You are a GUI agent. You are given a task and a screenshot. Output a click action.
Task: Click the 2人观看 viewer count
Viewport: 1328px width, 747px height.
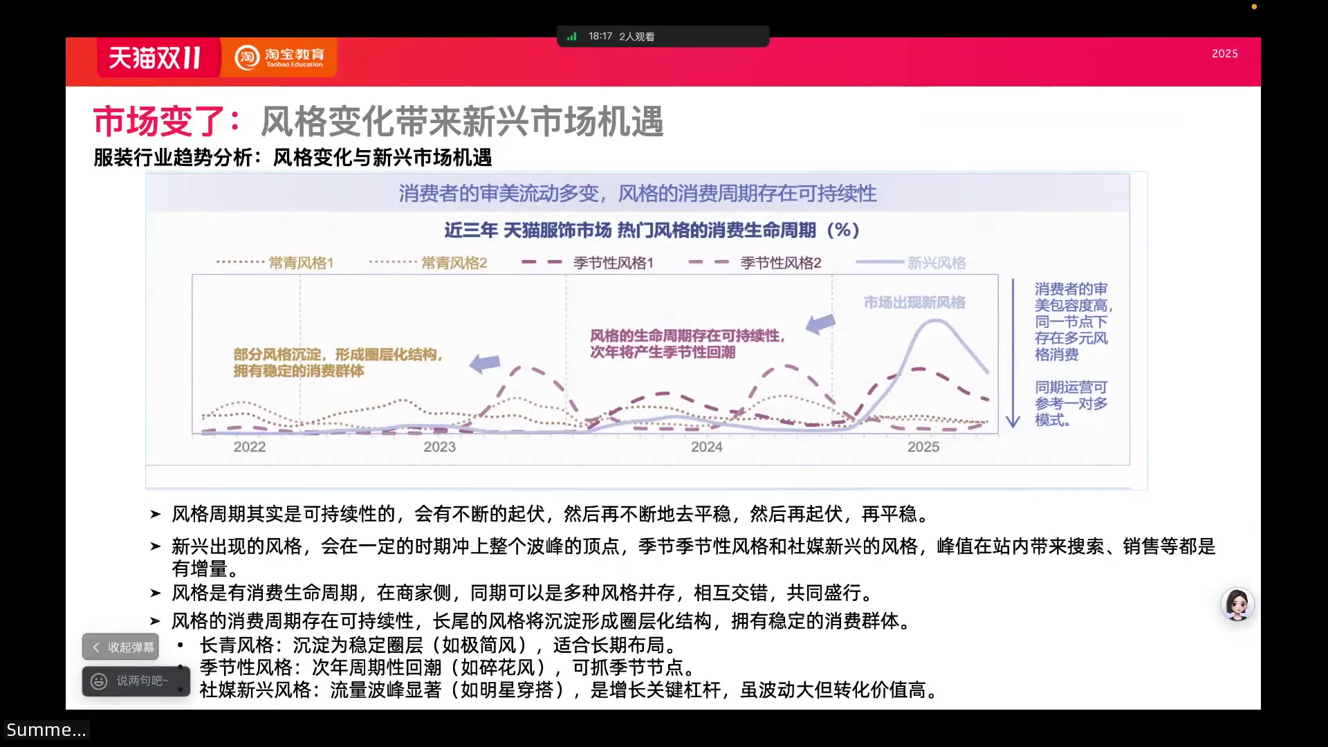638,36
